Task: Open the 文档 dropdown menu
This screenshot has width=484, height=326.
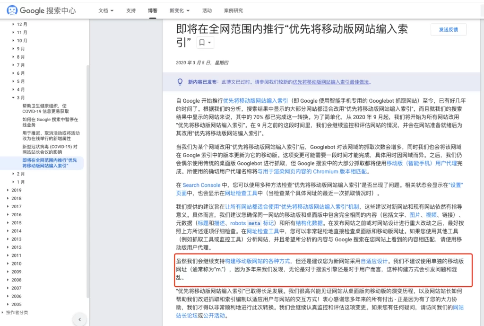Action: (x=106, y=10)
